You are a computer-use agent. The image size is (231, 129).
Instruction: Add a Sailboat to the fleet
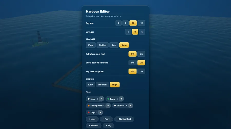(x=93, y=125)
